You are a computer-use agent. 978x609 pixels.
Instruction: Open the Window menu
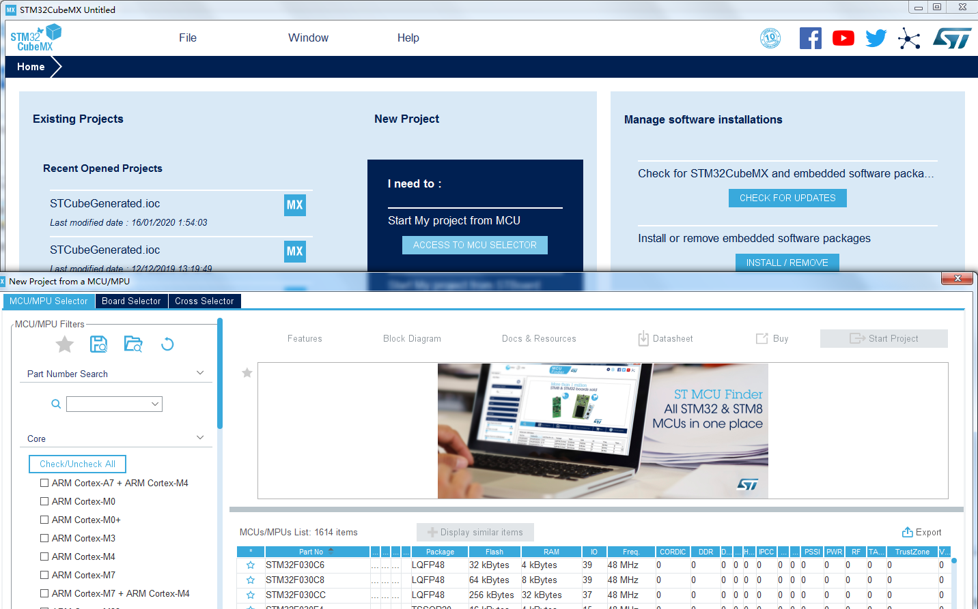tap(308, 38)
